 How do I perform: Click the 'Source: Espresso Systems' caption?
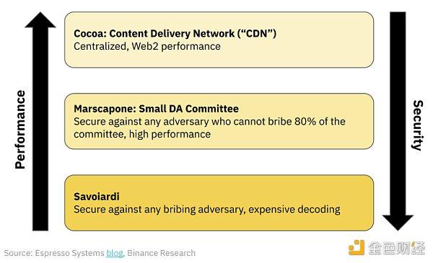tap(54, 253)
